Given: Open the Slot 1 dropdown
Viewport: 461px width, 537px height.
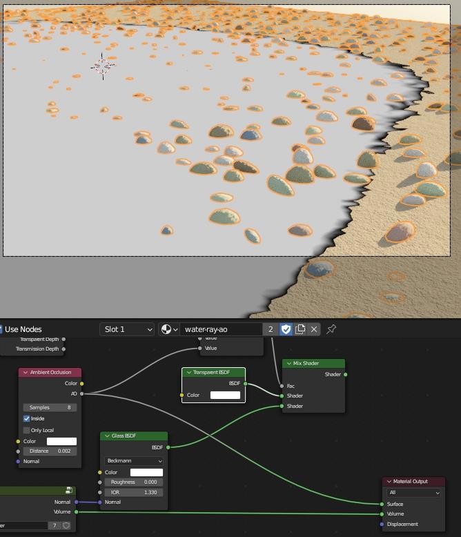Looking at the screenshot, I should point(127,329).
